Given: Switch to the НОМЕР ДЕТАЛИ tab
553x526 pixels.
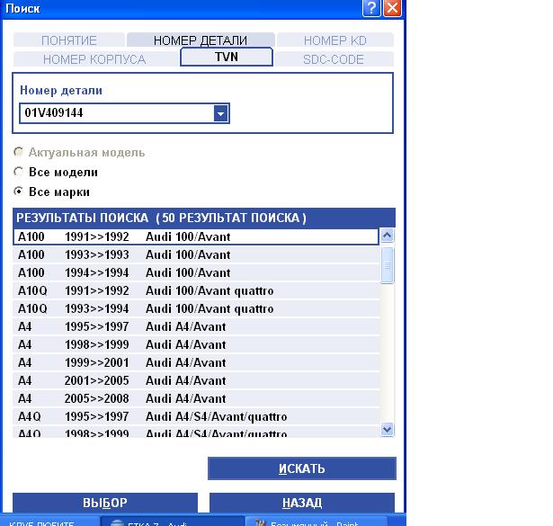Looking at the screenshot, I should (x=200, y=40).
